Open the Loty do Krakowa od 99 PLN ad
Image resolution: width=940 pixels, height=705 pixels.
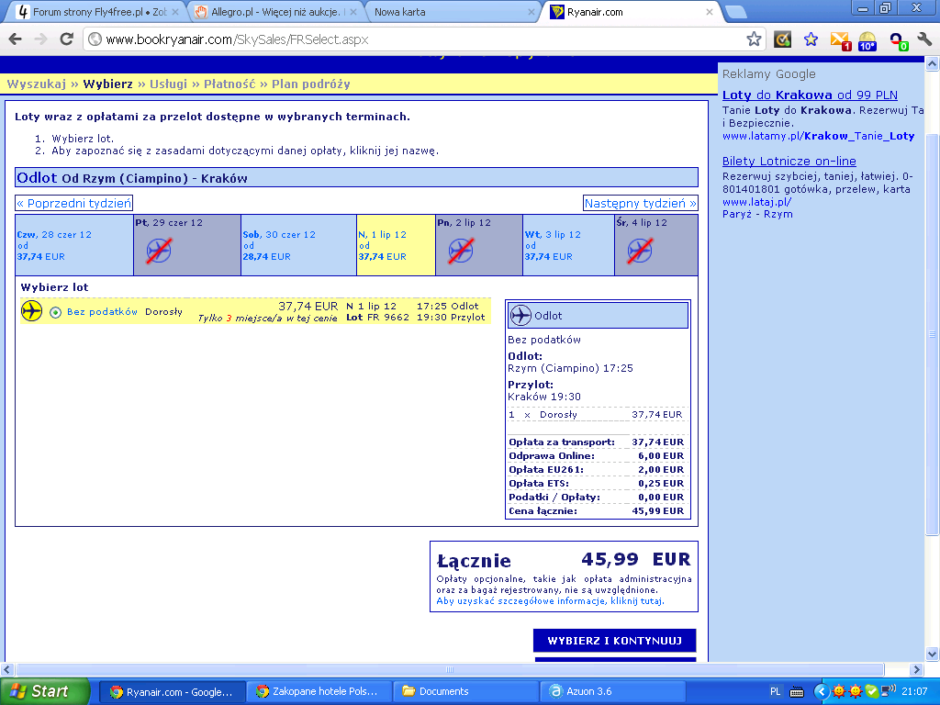810,95
